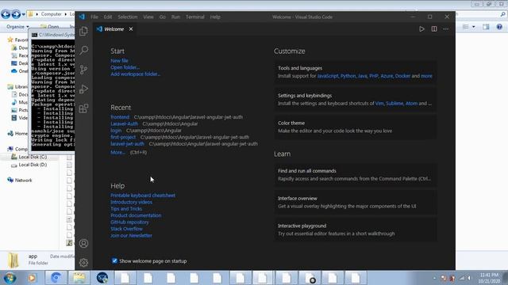Open the Help menu

coord(215,17)
